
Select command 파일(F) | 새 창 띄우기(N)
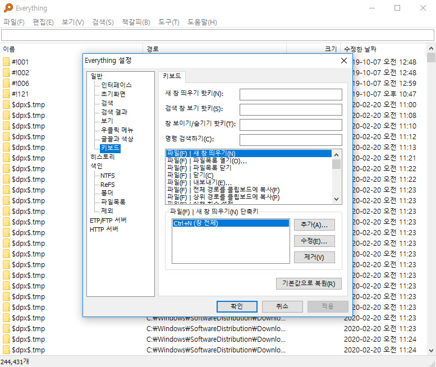(249, 153)
